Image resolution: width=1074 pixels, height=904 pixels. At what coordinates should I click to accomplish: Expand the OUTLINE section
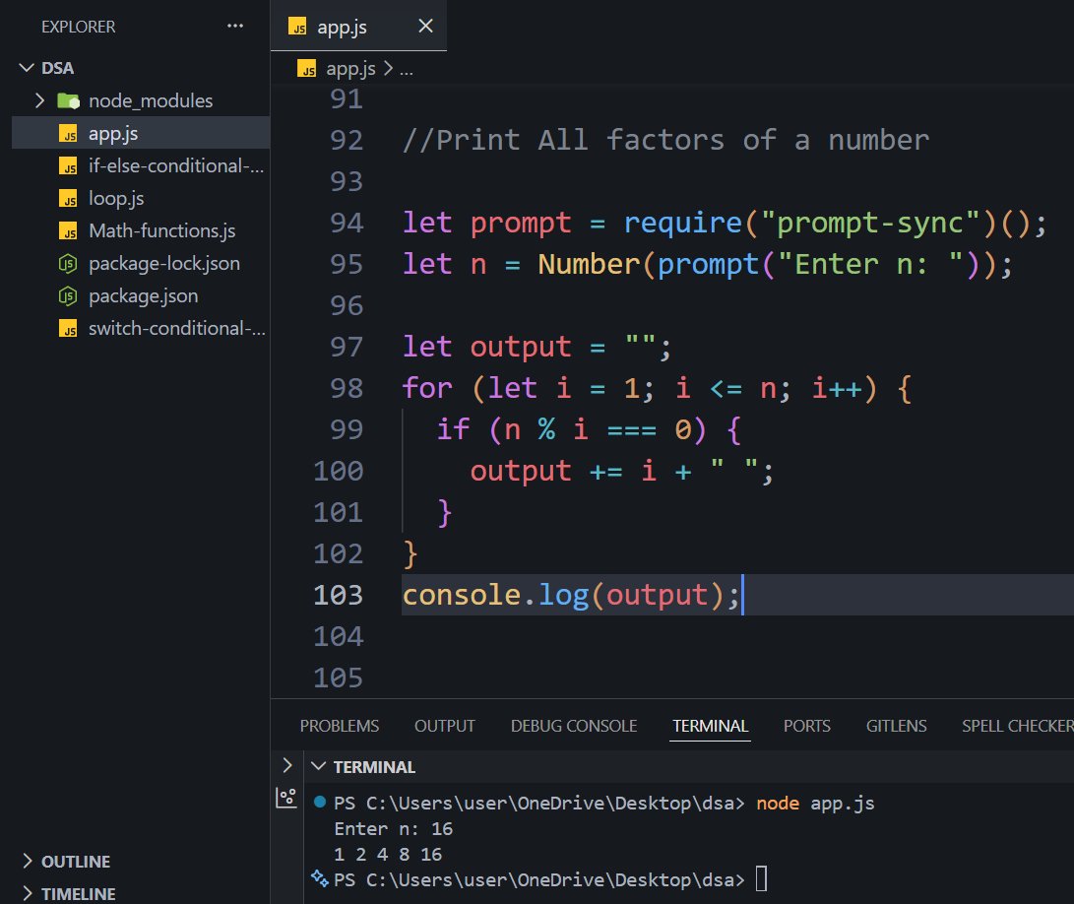(x=28, y=861)
